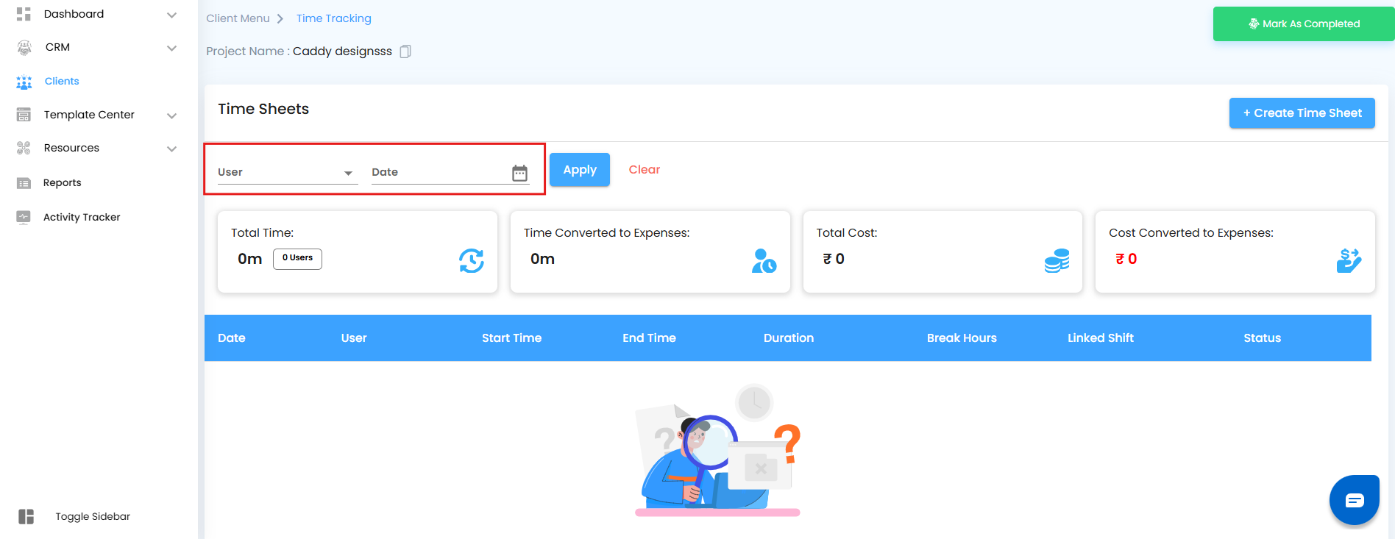The image size is (1395, 539).
Task: Click the Template Center icon
Action: (x=24, y=115)
